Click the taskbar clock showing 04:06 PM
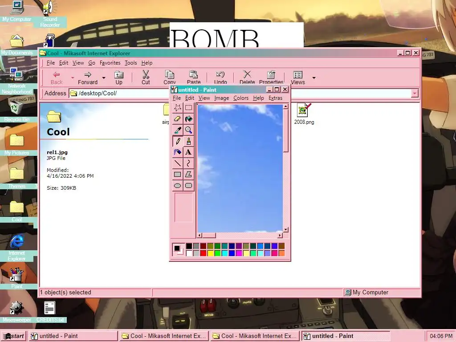 tap(440, 336)
